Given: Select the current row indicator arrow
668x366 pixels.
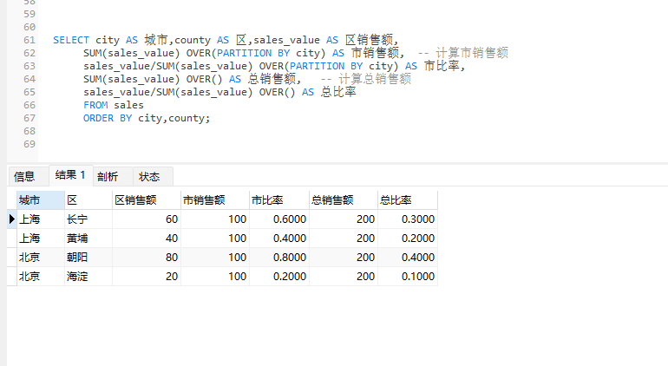Looking at the screenshot, I should [12, 219].
